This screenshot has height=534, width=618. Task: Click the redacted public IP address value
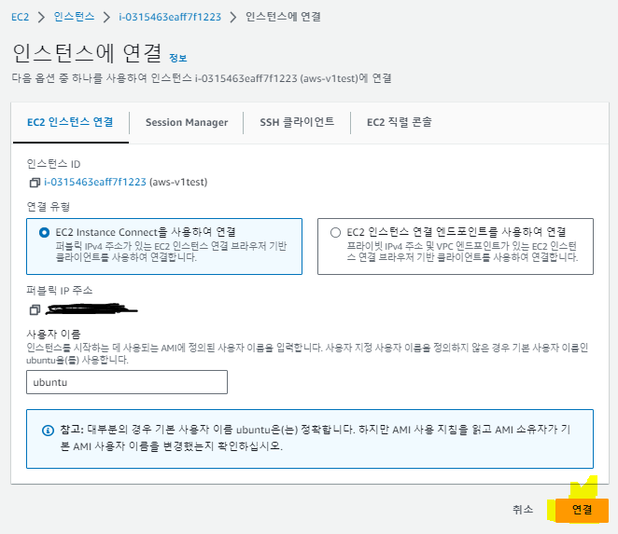(91, 309)
